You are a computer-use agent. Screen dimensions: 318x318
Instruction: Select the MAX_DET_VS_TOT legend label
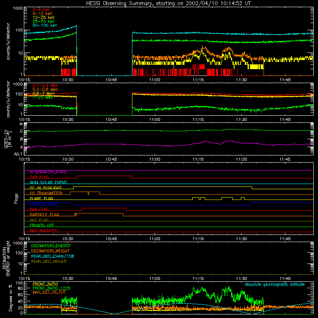(x=49, y=293)
